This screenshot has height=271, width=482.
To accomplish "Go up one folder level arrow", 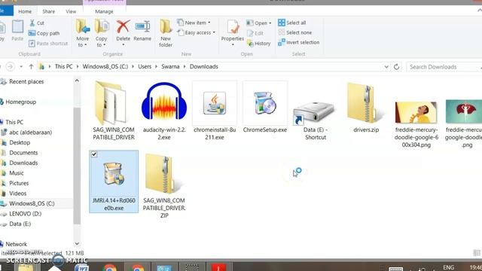I will 31,66.
